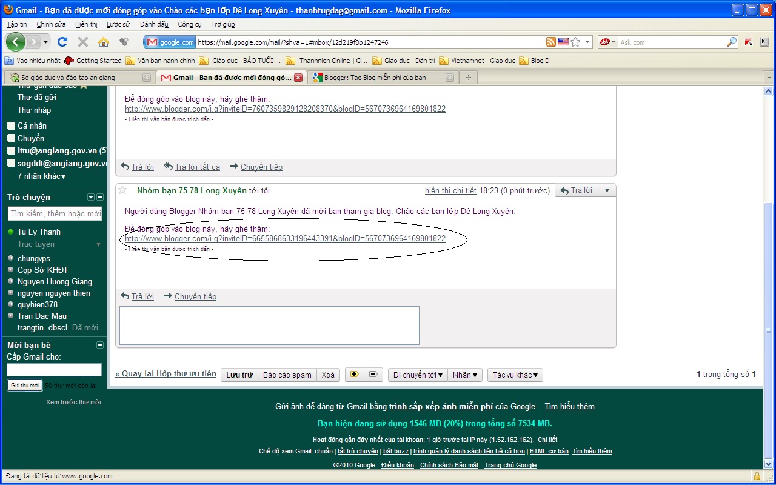Click the RSS feed icon in address bar
Screen dimensions: 776x485
[x=550, y=42]
